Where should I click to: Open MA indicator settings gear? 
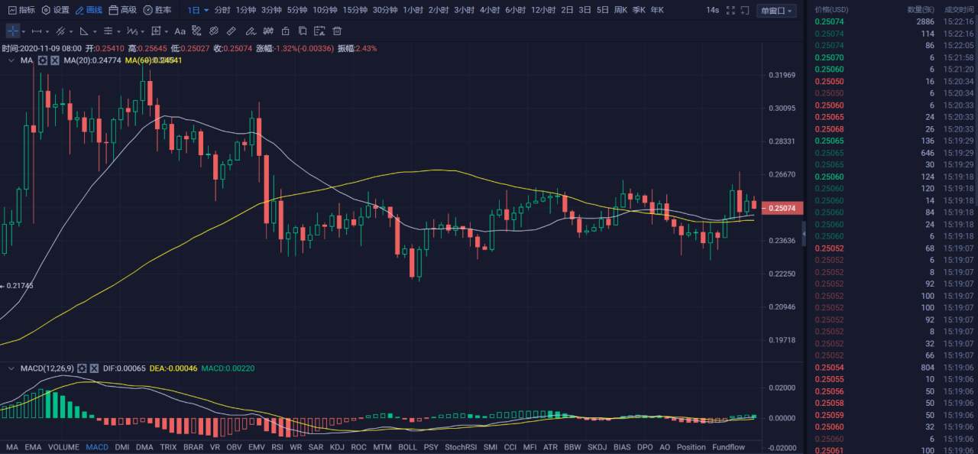43,60
